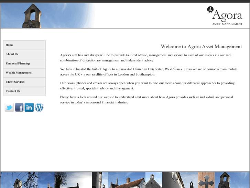This screenshot has height=188, width=250.
Task: Open the Twitter social icon
Action: coord(9,107)
